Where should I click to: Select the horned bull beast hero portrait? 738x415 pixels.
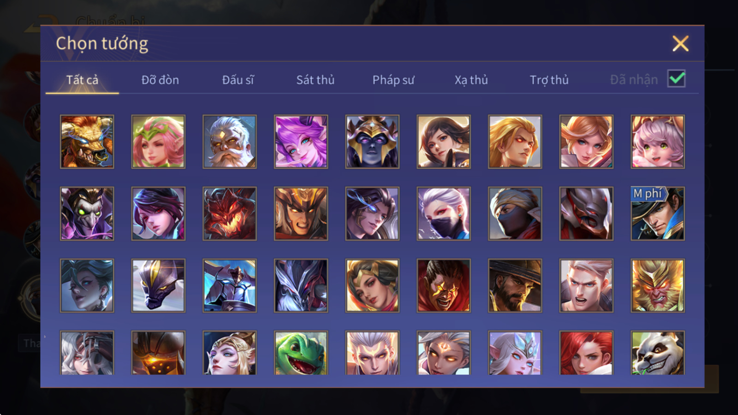click(x=87, y=142)
